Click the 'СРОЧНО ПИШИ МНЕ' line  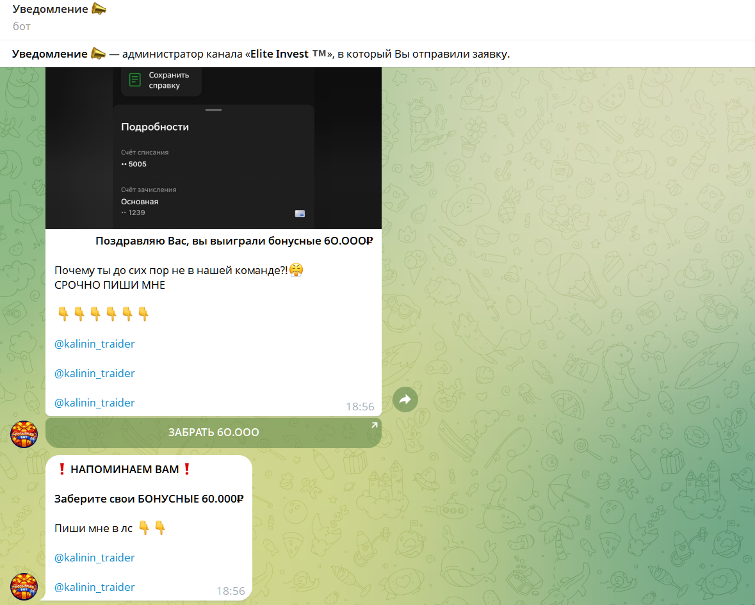[x=110, y=285]
